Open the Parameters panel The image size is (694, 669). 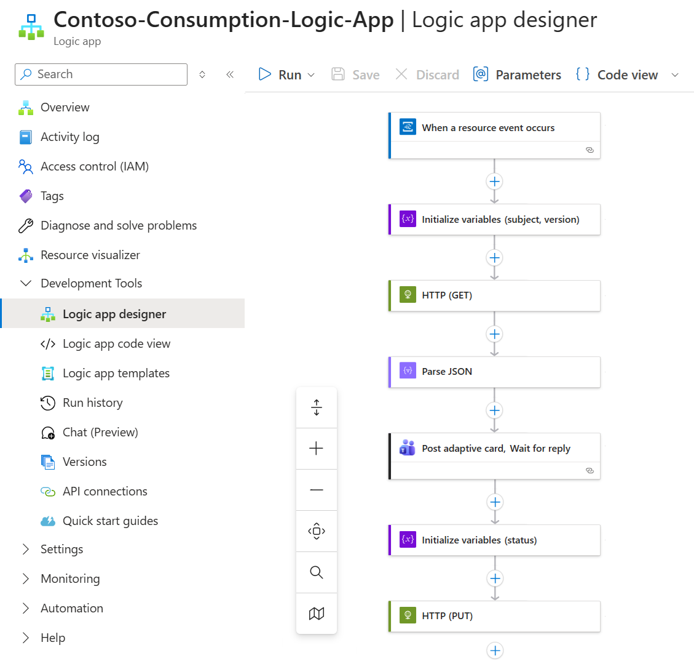tap(517, 74)
